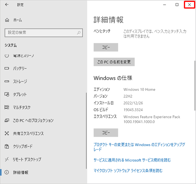Select the Remote Desktop icon
Viewport: 196px width, 184px height.
tap(7, 159)
